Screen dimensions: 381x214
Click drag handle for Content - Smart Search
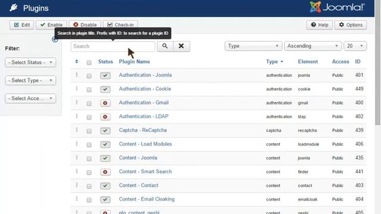pos(77,171)
